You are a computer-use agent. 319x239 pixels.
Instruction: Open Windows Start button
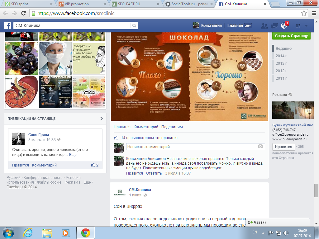pos(8,233)
